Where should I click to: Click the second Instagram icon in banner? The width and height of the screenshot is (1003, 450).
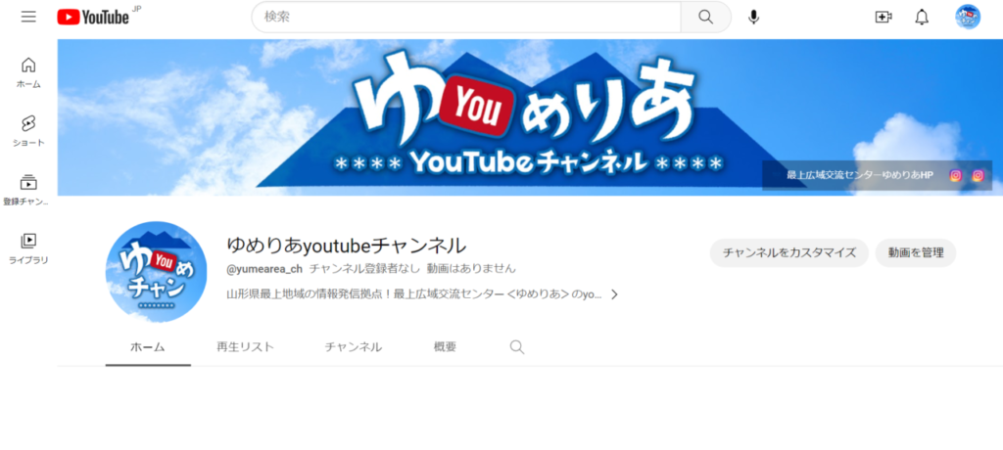coord(979,176)
